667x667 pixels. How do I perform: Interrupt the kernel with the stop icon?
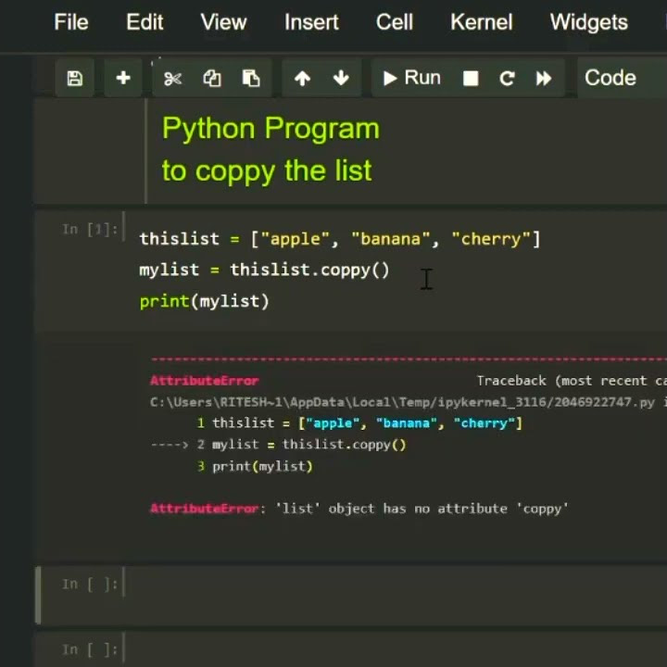tap(471, 78)
